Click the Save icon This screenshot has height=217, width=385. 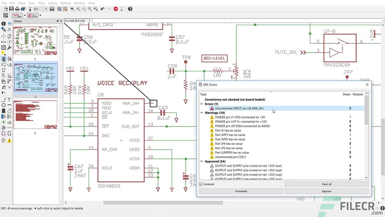pyautogui.click(x=11, y=9)
